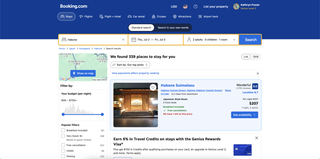This screenshot has height=159, width=320.
Task: Select the Attractions tab
Action: point(182,17)
